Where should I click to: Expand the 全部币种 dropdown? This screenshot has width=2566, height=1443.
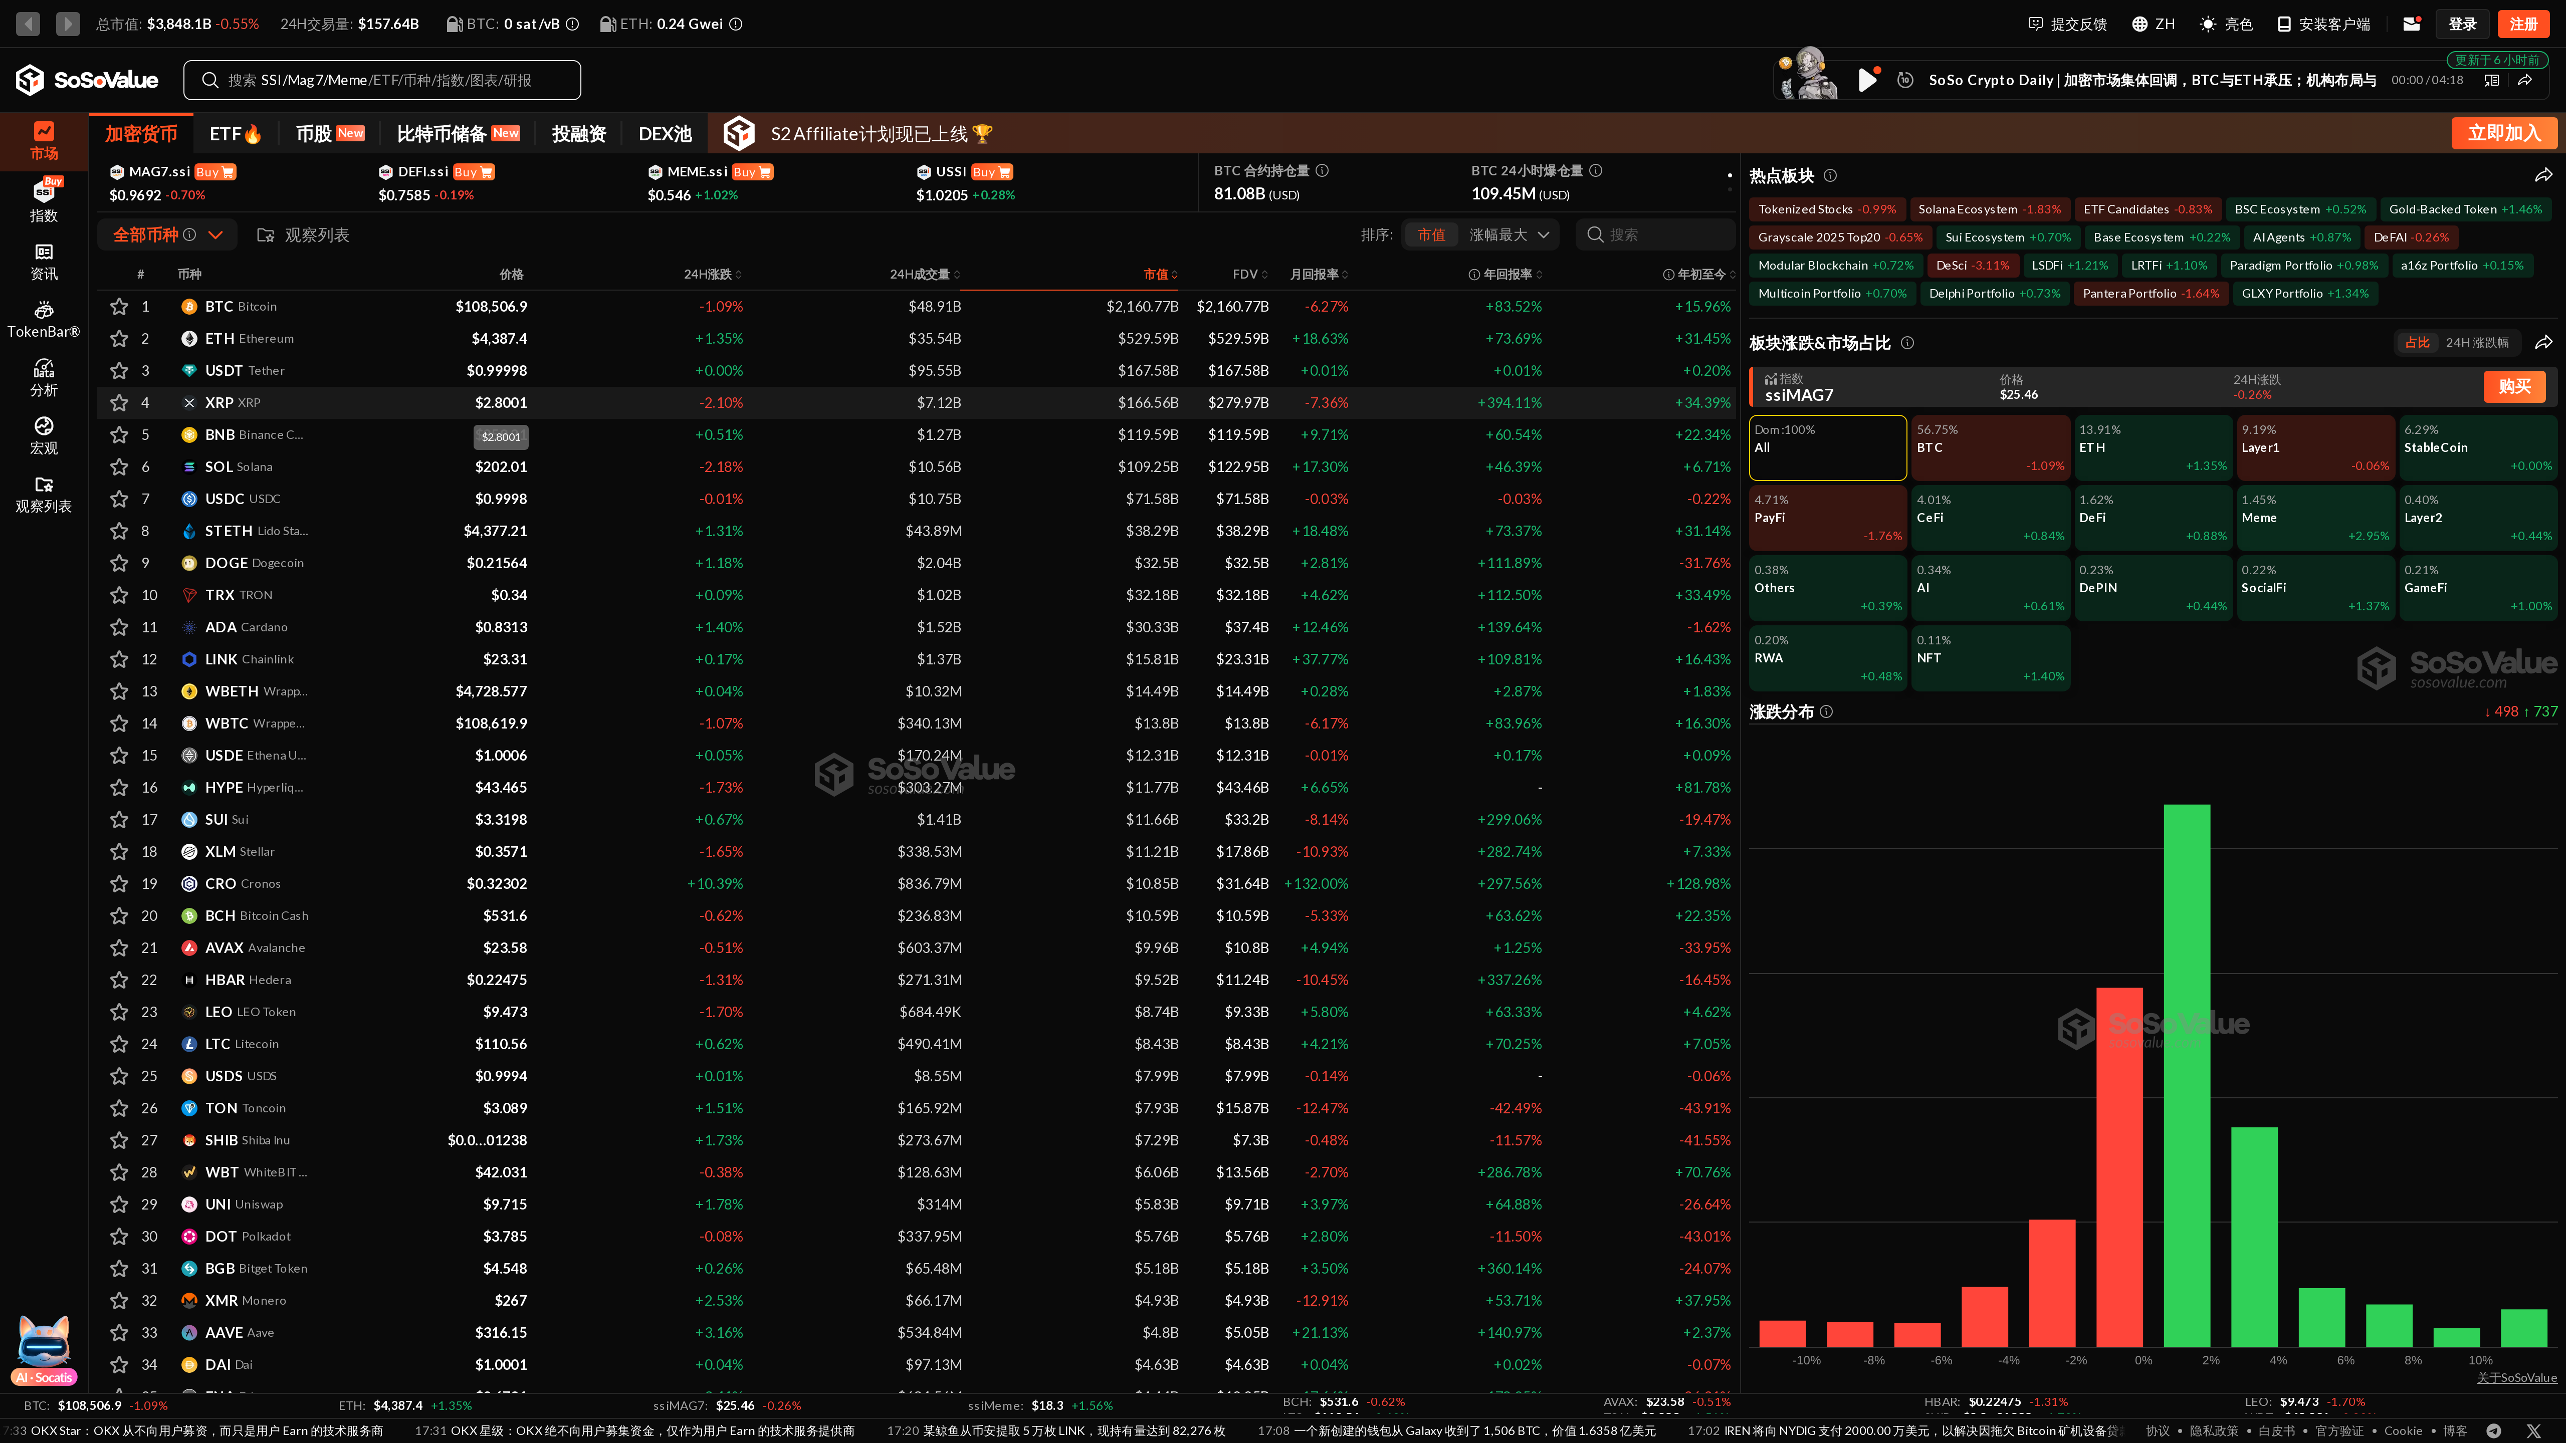point(167,235)
